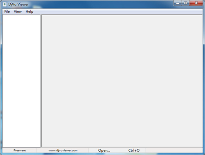Click the Ctrl+O status bar text
Image resolution: width=205 pixels, height=155 pixels.
[x=134, y=150]
